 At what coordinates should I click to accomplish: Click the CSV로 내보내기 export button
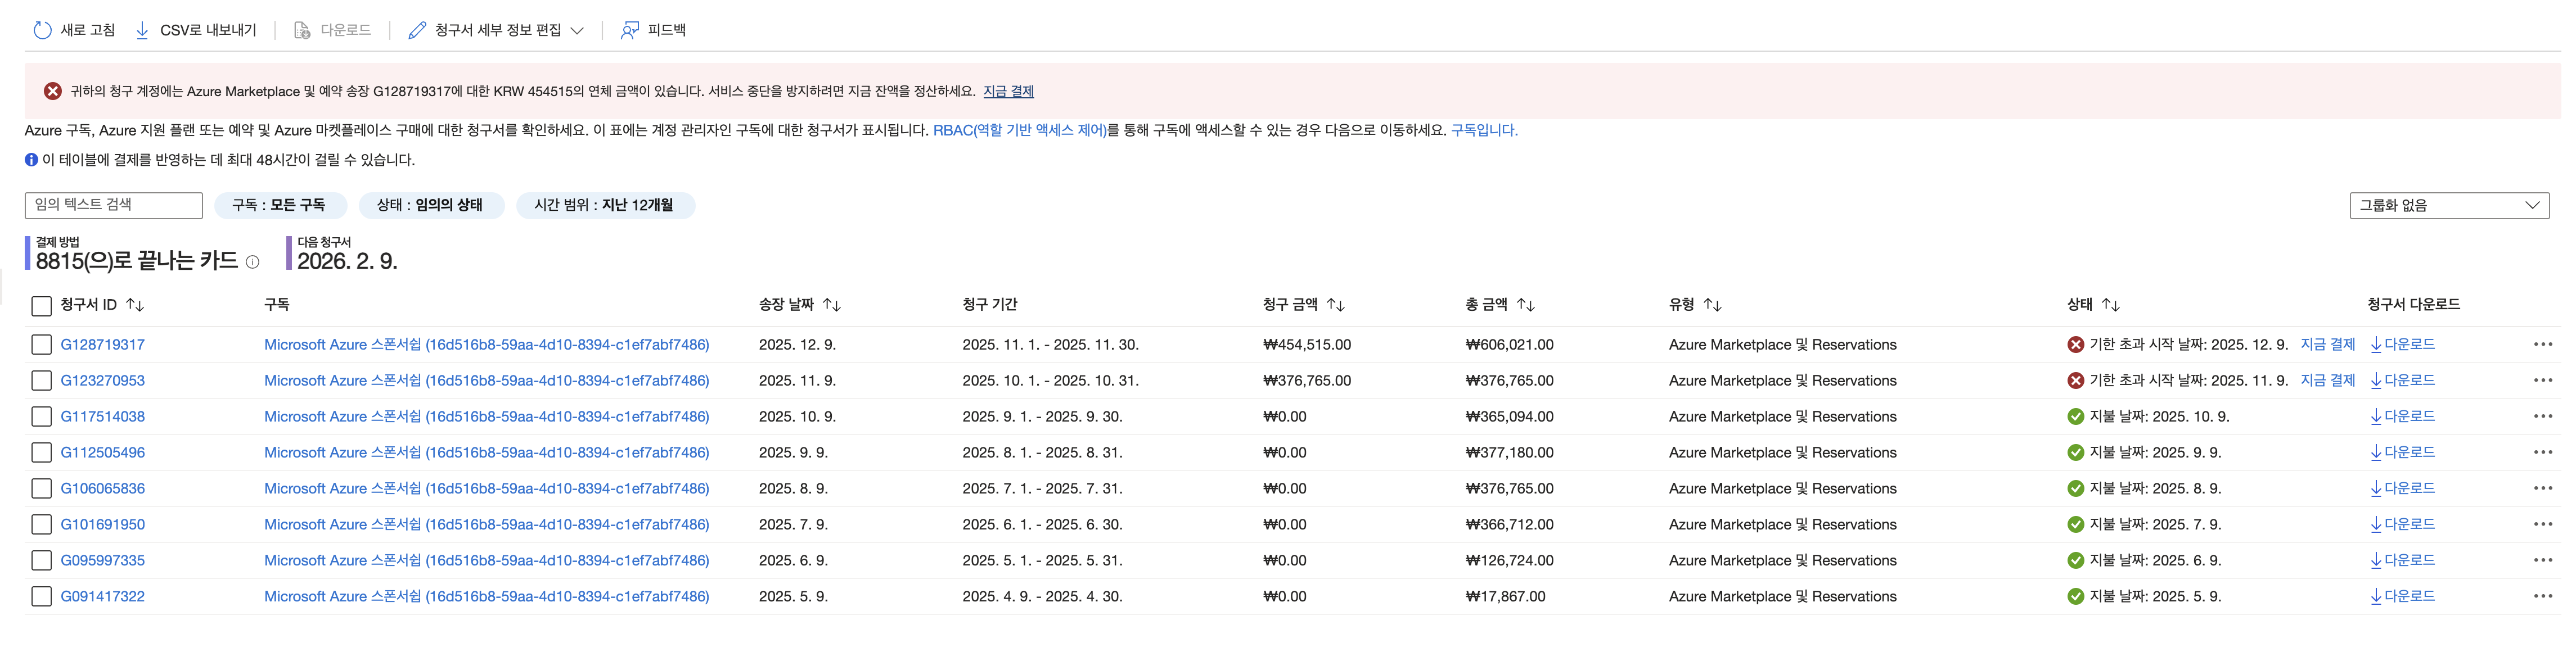[x=196, y=30]
